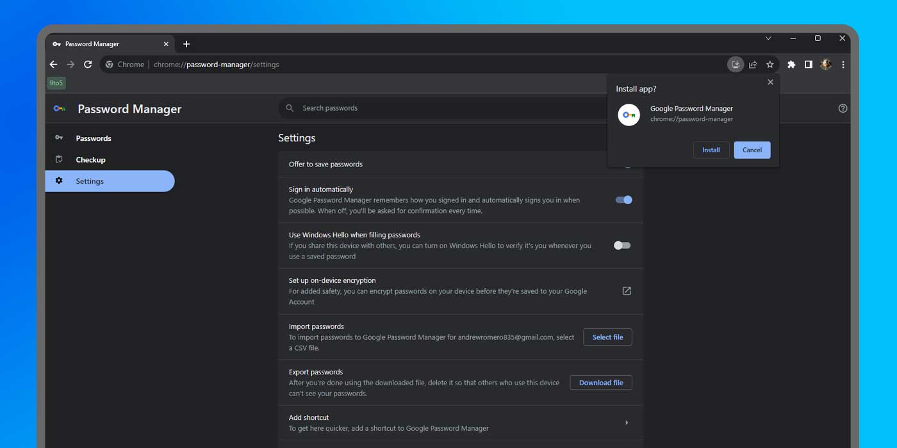
Task: Click the profile avatar in the toolbar
Action: (825, 64)
